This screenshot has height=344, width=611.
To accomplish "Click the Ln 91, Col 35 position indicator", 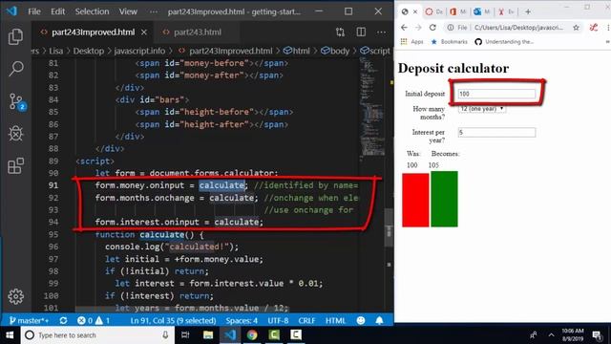I will (x=173, y=321).
